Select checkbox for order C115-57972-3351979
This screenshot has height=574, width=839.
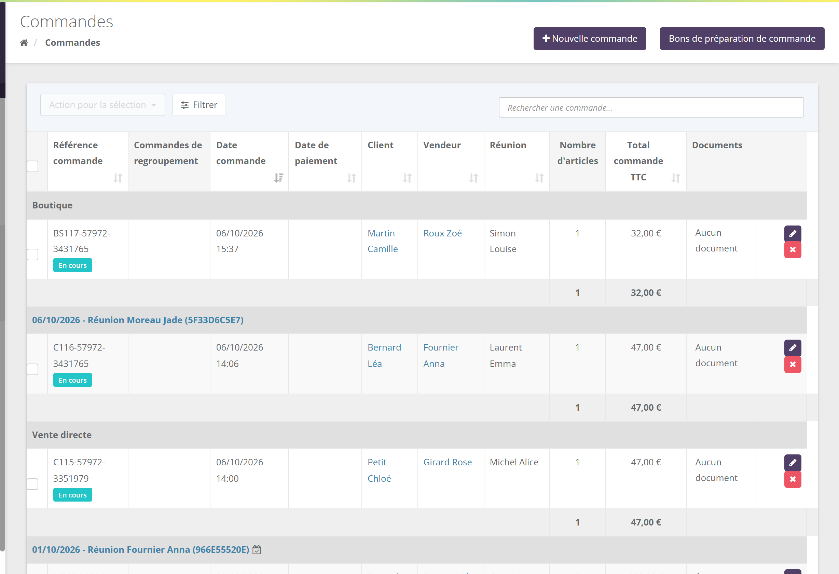32,484
